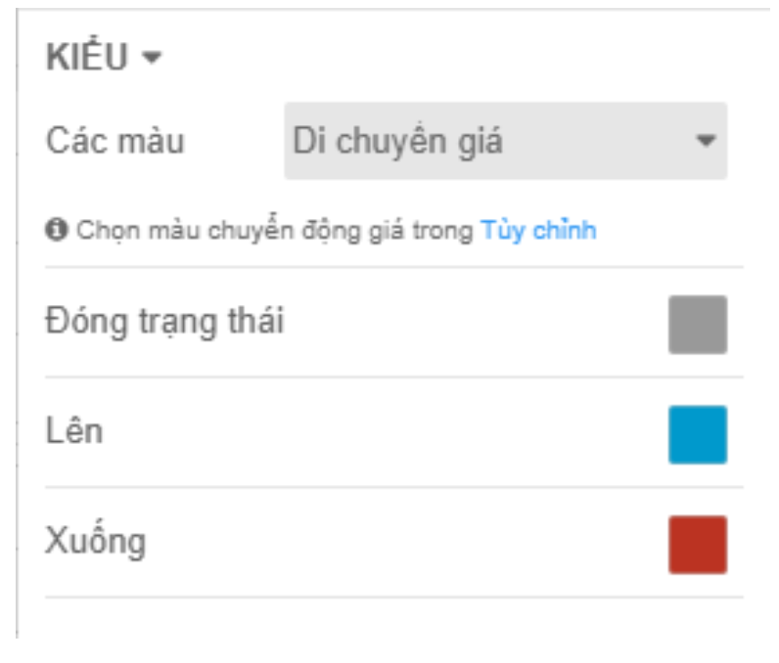The height and width of the screenshot is (663, 779).
Task: Click the divider line under the Xuống row
Action: [391, 597]
